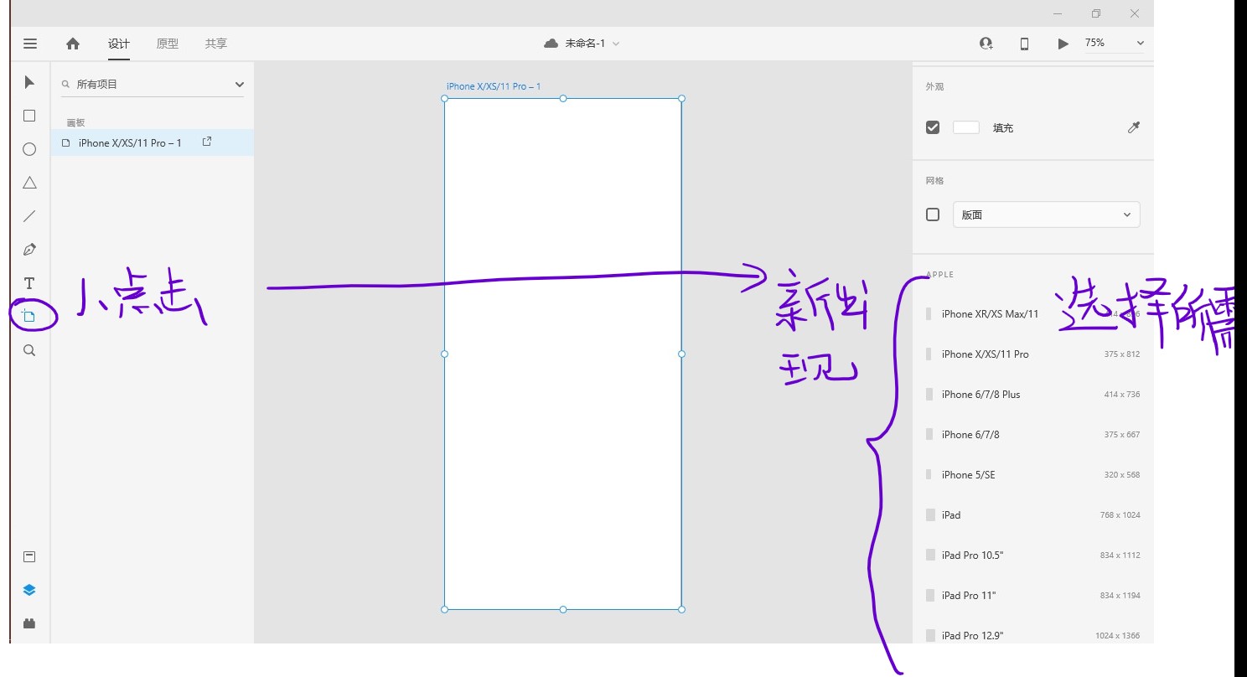Open the 未命名-1 document title dropdown
The height and width of the screenshot is (677, 1247).
click(592, 44)
